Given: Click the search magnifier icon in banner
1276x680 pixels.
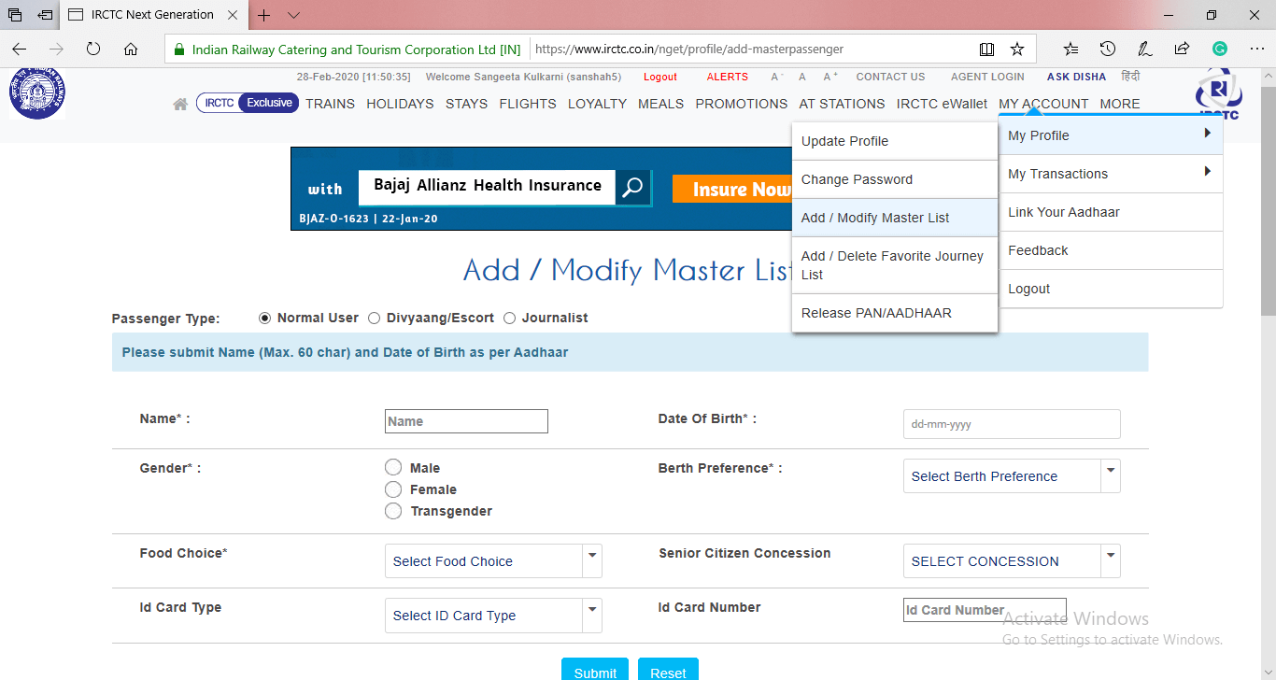Looking at the screenshot, I should (632, 188).
